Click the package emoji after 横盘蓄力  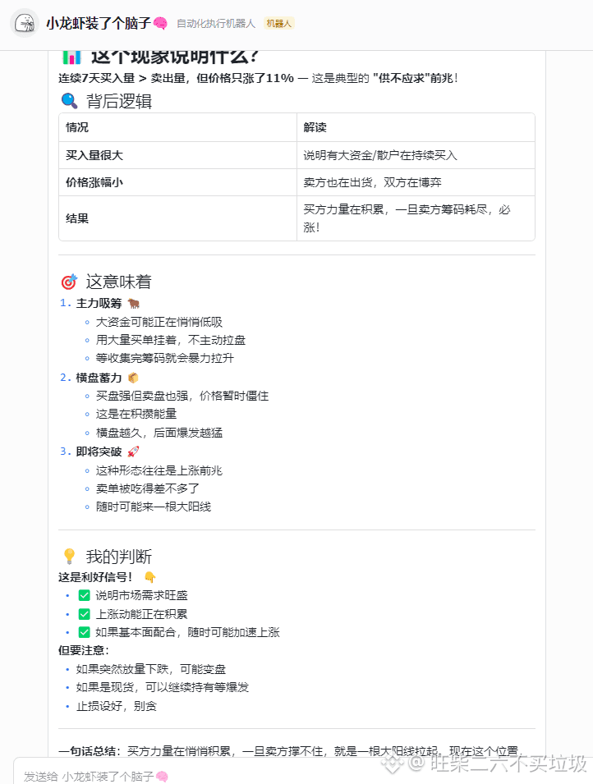pos(133,378)
